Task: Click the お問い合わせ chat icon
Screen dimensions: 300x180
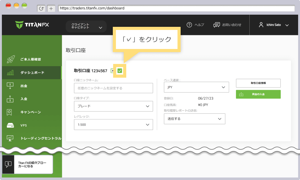Action: point(217,25)
